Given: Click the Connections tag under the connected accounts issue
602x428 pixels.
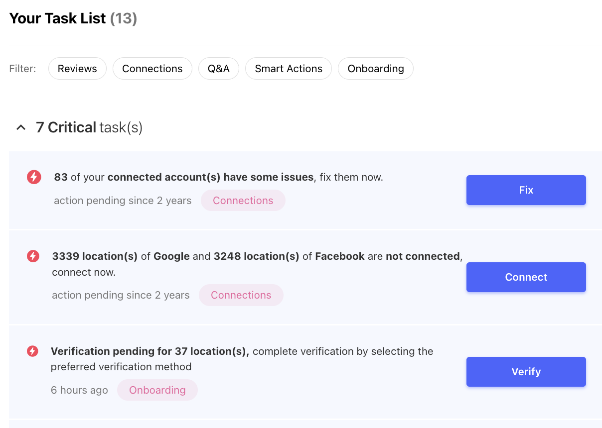Looking at the screenshot, I should coord(243,201).
